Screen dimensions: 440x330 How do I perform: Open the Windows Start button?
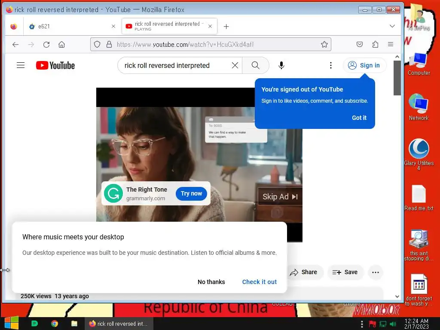[x=11, y=323]
